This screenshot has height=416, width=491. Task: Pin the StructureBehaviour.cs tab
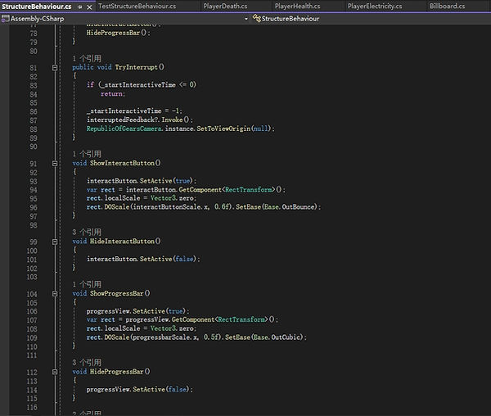coord(80,7)
